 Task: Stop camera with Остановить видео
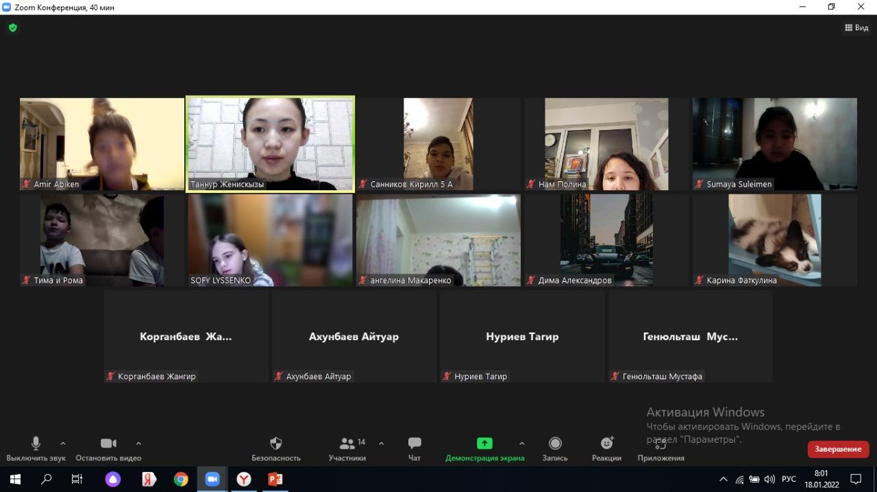click(108, 444)
